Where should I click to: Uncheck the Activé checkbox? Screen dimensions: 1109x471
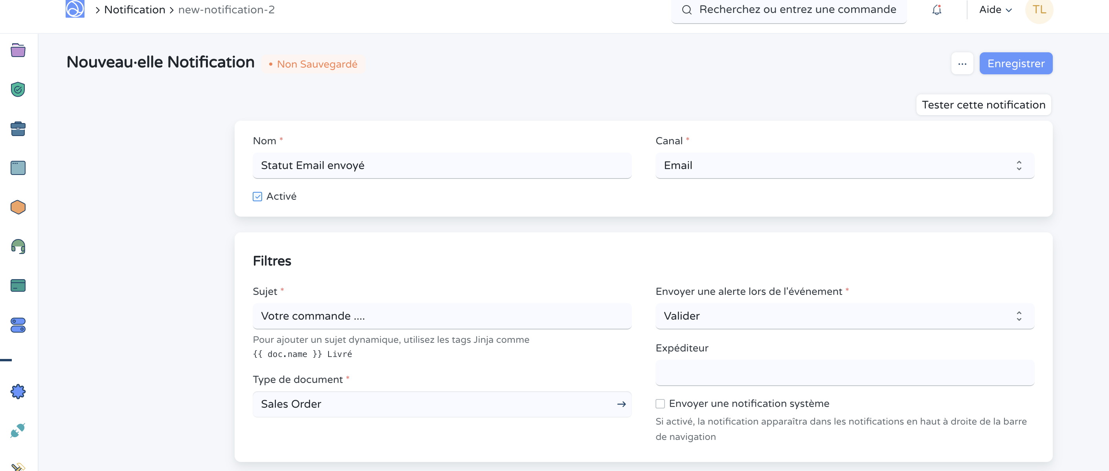[x=257, y=197]
